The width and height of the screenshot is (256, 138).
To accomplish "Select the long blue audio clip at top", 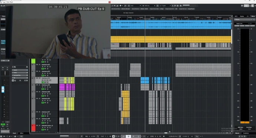I will pos(171,24).
